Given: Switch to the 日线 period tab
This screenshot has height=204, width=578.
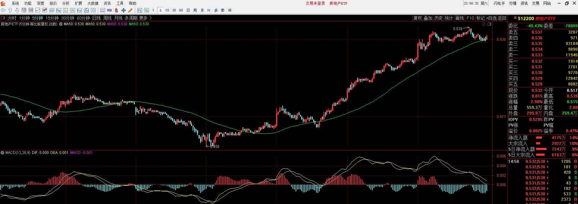Looking at the screenshot, I should tap(96, 18).
